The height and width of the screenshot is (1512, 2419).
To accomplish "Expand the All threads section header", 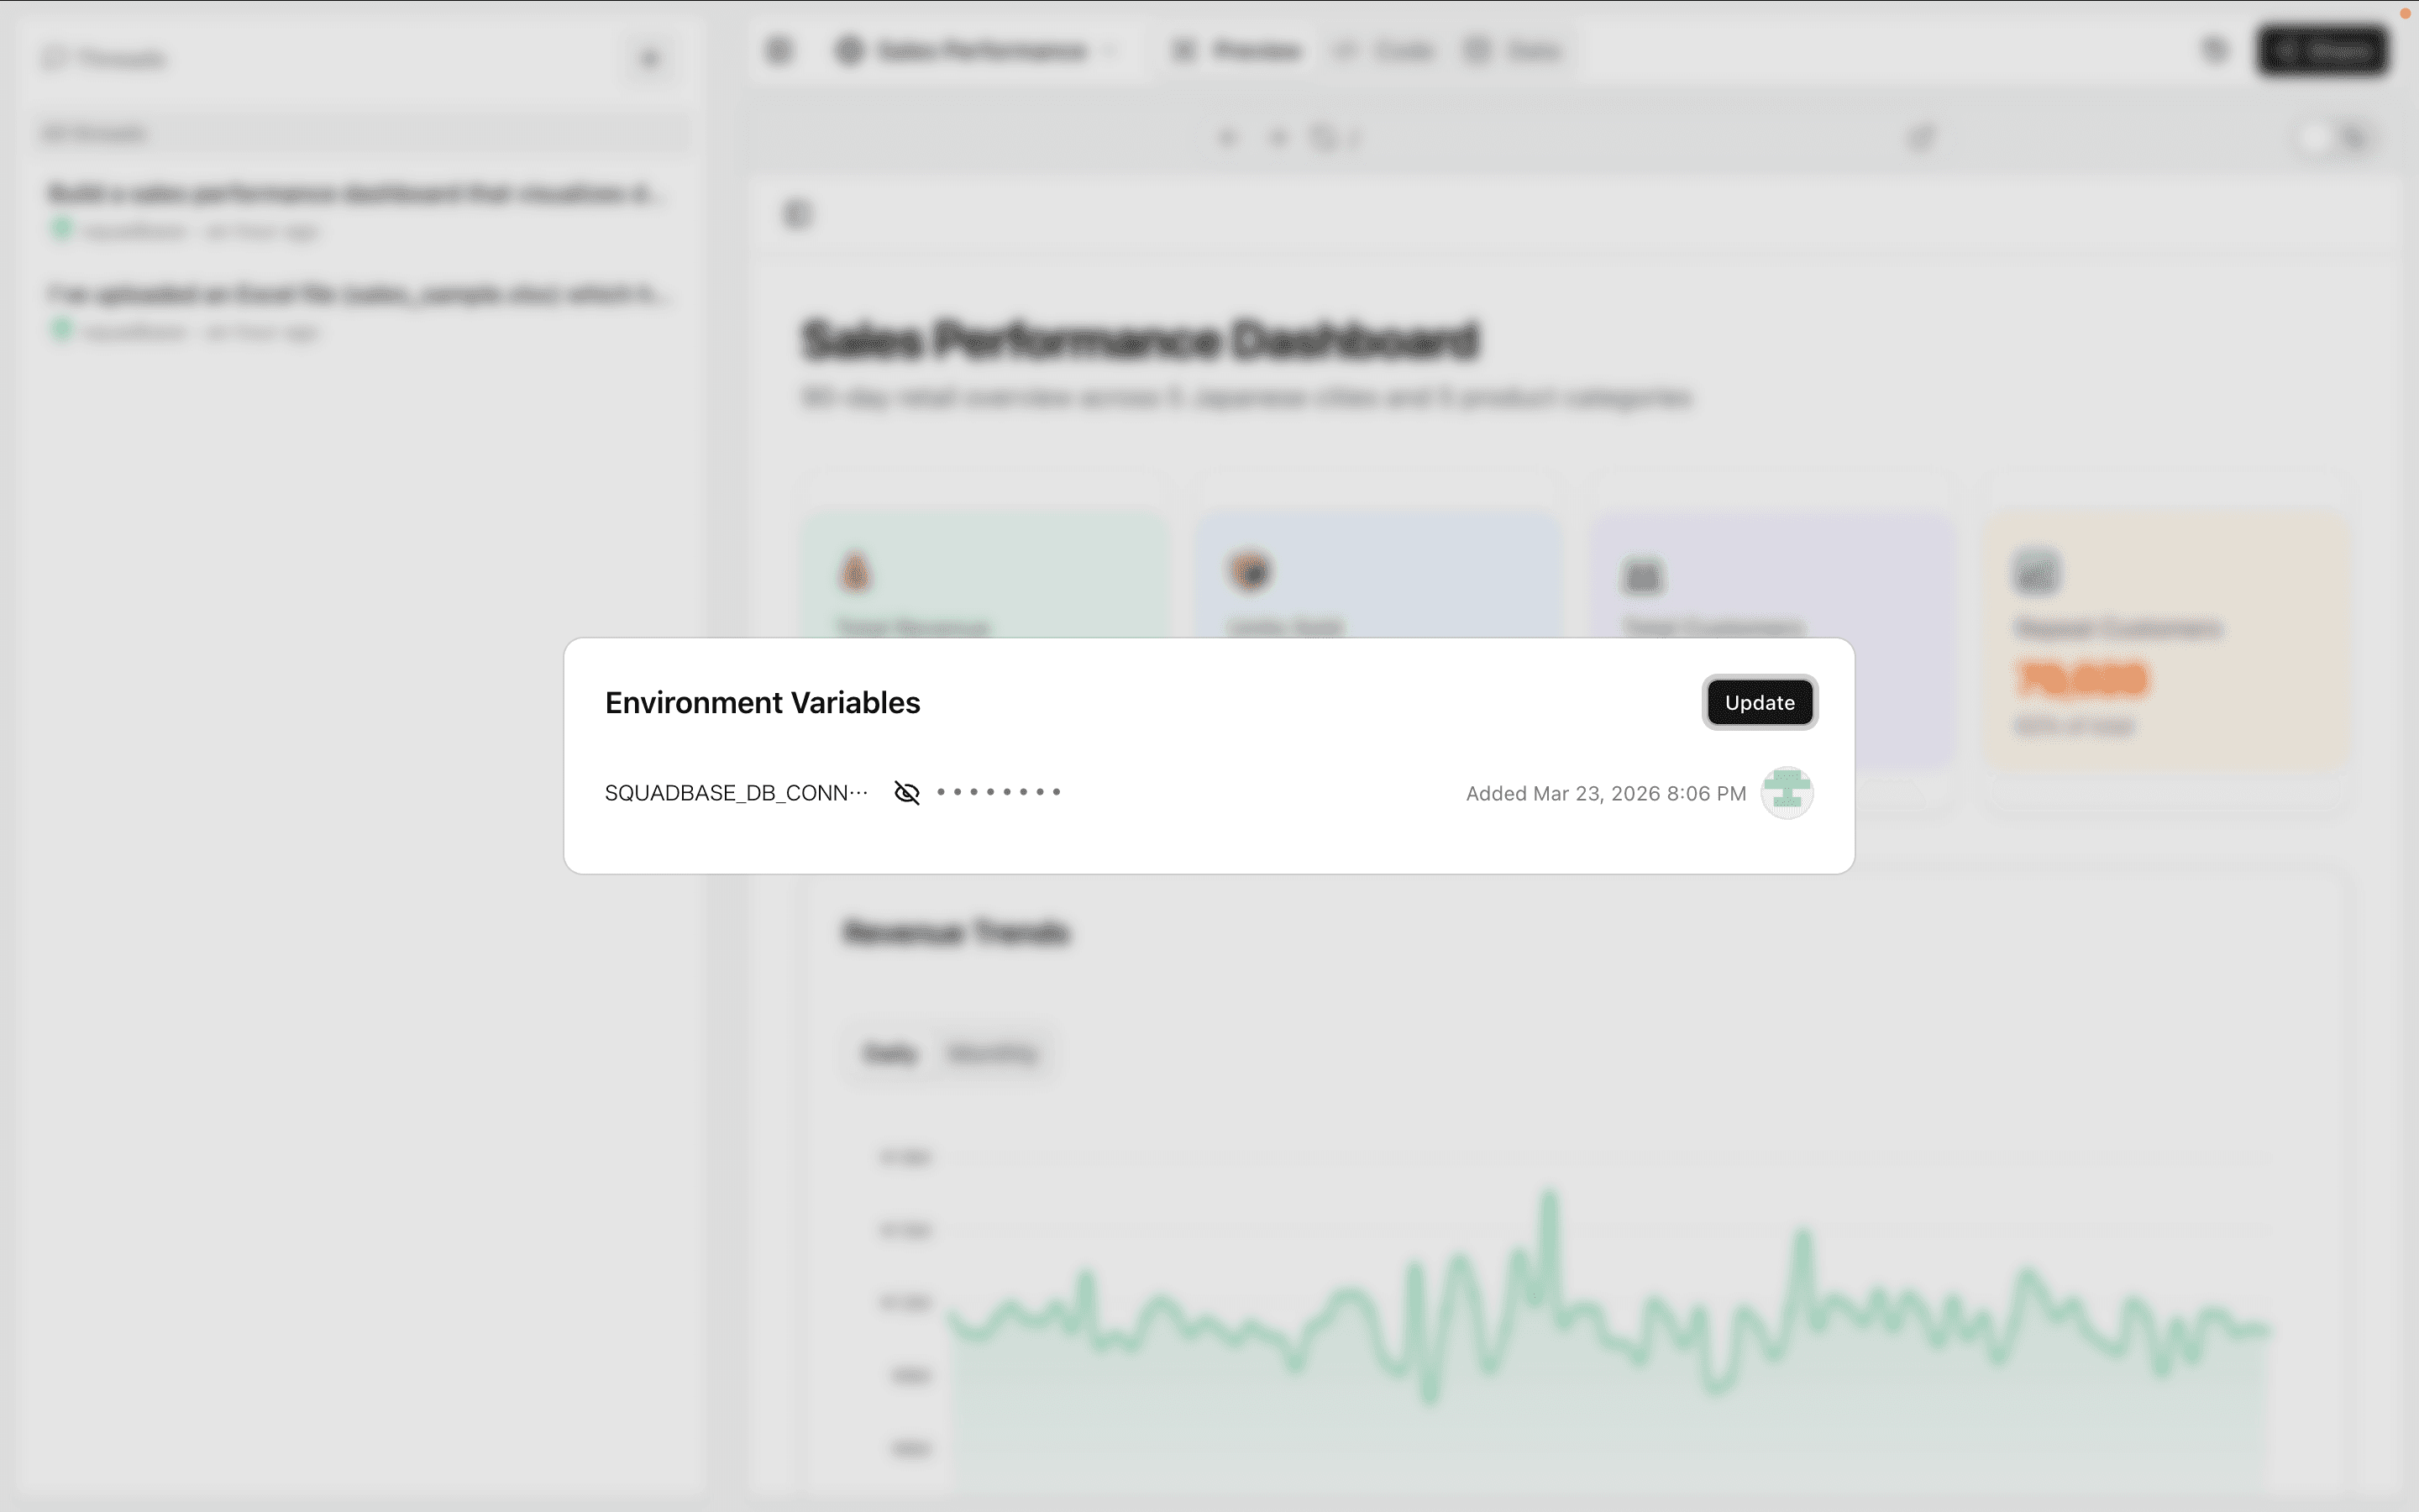I will [x=95, y=133].
